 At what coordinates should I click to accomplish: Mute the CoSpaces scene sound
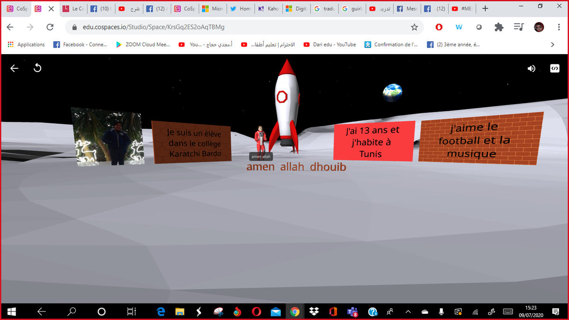532,68
